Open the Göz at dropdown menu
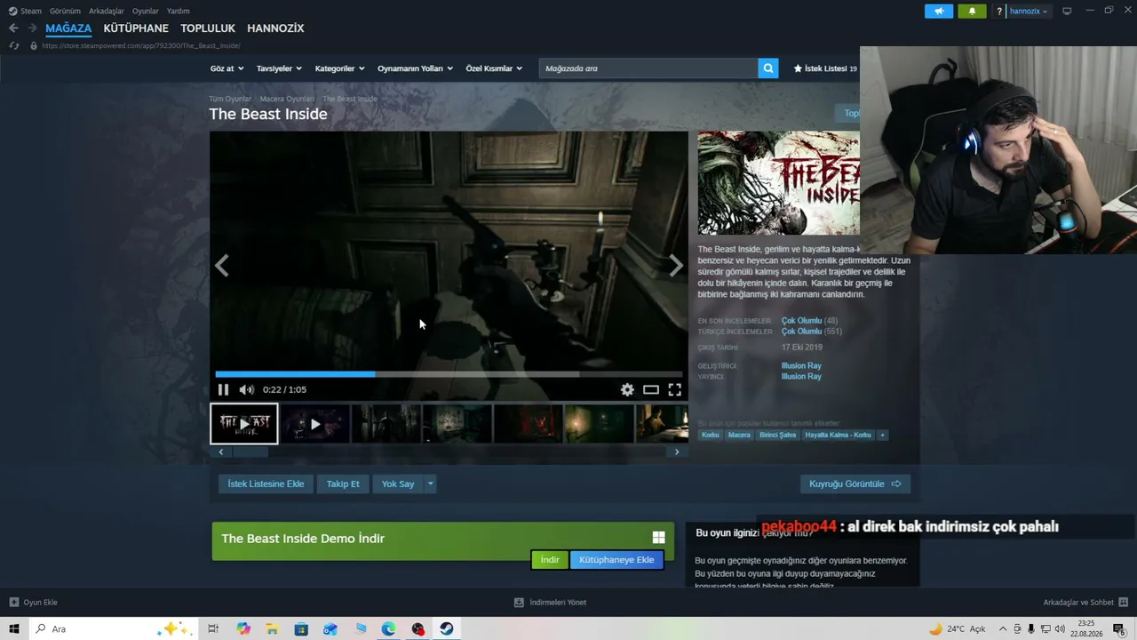The height and width of the screenshot is (640, 1137). tap(226, 68)
